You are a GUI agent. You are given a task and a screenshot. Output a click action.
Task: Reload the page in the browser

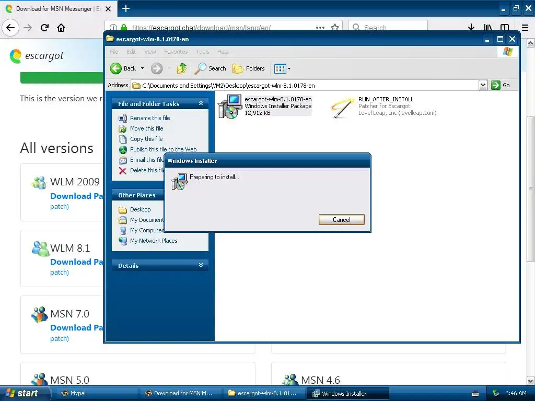[x=44, y=28]
